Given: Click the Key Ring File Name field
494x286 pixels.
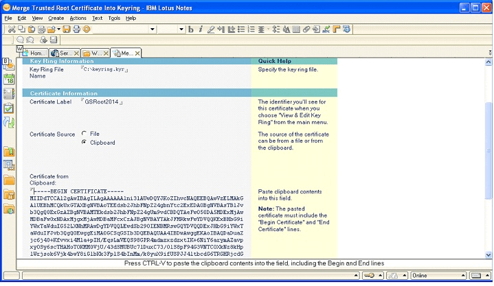Looking at the screenshot, I should click(x=105, y=69).
